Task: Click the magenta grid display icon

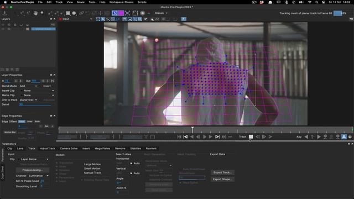Action: [x=121, y=13]
